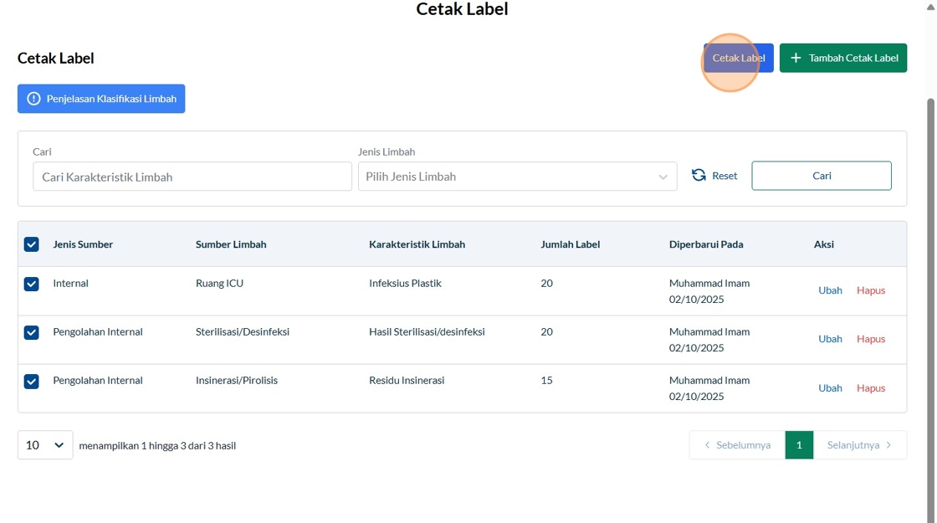Click the Selanjutnya right chevron icon
The height and width of the screenshot is (523, 937).
click(x=888, y=445)
